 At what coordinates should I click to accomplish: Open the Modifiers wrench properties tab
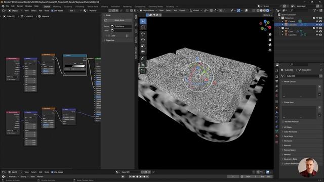click(x=277, y=113)
